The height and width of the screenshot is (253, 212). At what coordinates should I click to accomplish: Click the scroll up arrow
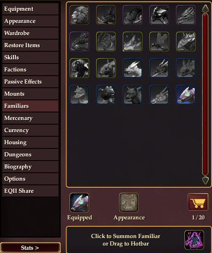pos(205,8)
